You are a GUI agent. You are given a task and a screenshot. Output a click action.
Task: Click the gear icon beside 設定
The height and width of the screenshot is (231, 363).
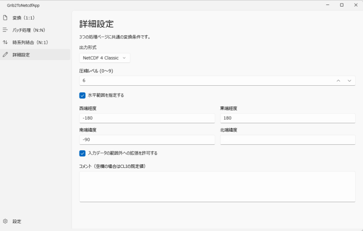click(5, 221)
